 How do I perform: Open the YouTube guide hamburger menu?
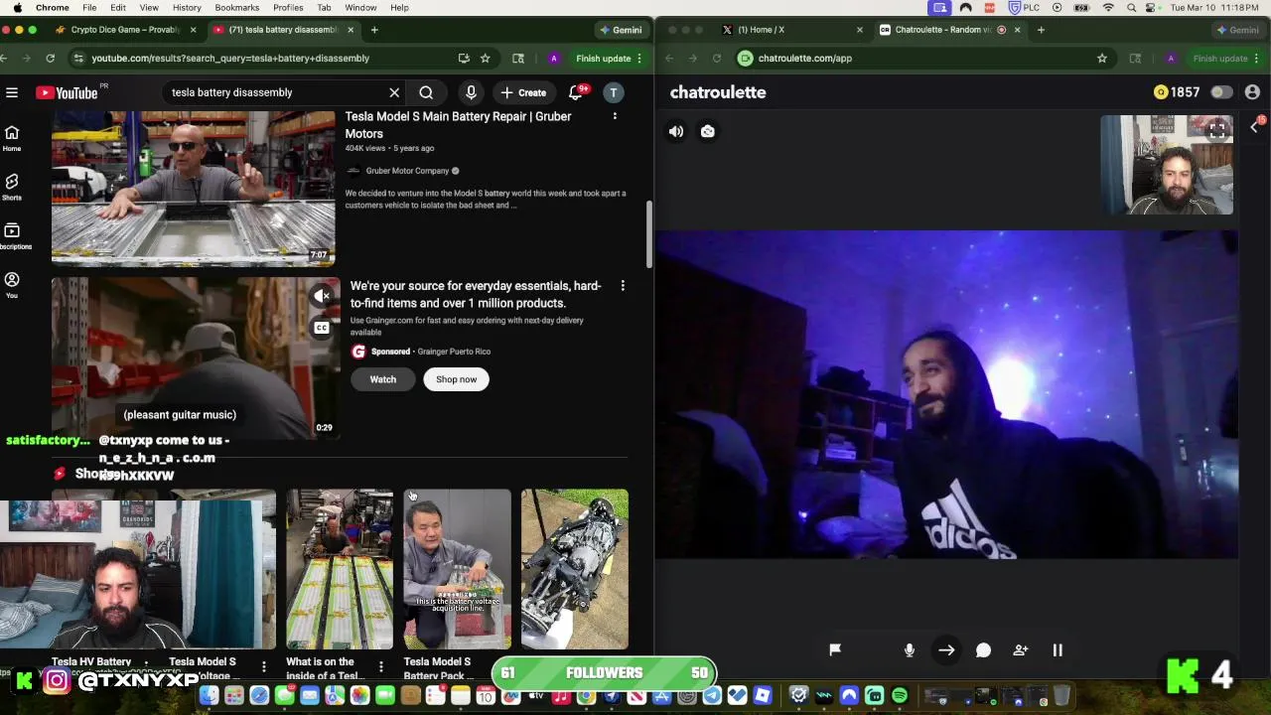(12, 92)
